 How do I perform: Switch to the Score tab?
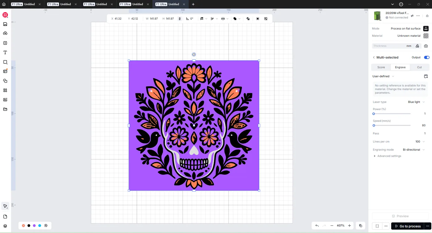(381, 67)
